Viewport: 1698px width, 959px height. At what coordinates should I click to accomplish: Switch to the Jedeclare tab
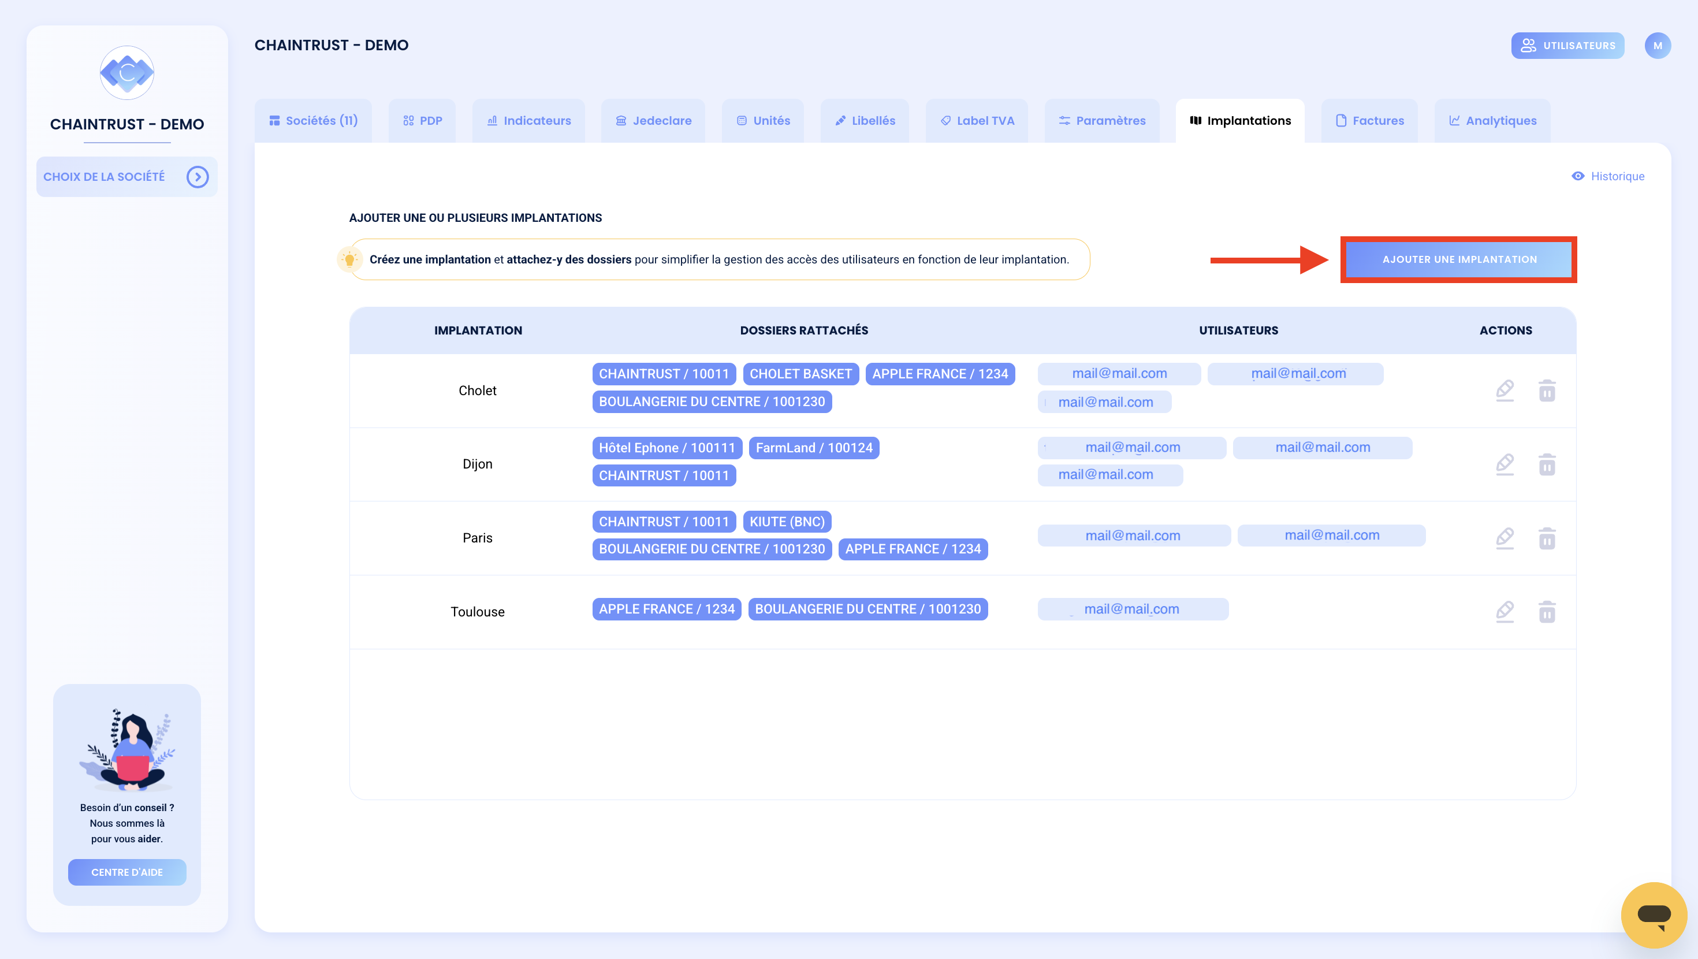pyautogui.click(x=653, y=121)
